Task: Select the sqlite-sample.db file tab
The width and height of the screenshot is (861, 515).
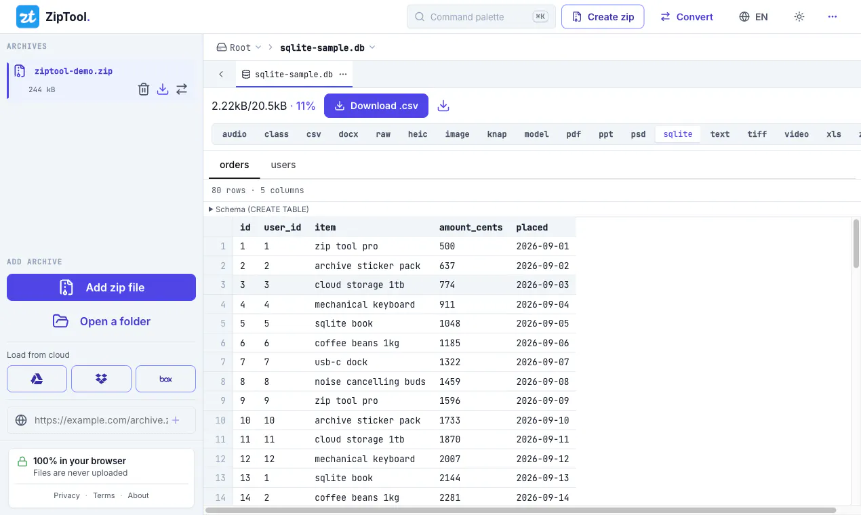Action: 294,75
